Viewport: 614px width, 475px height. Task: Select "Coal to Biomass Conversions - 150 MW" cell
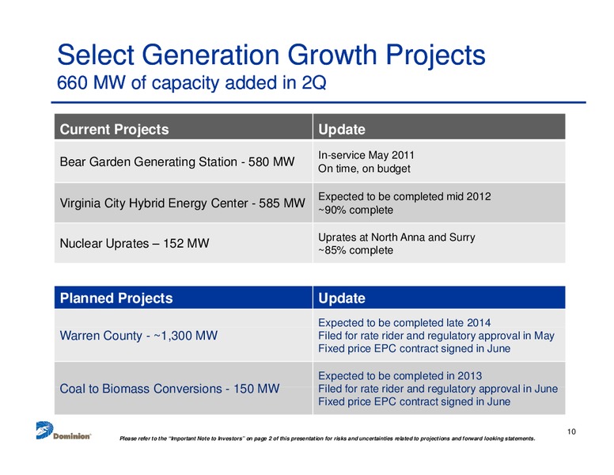184,389
